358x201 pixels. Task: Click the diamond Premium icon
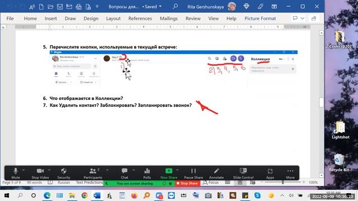[x=246, y=6]
